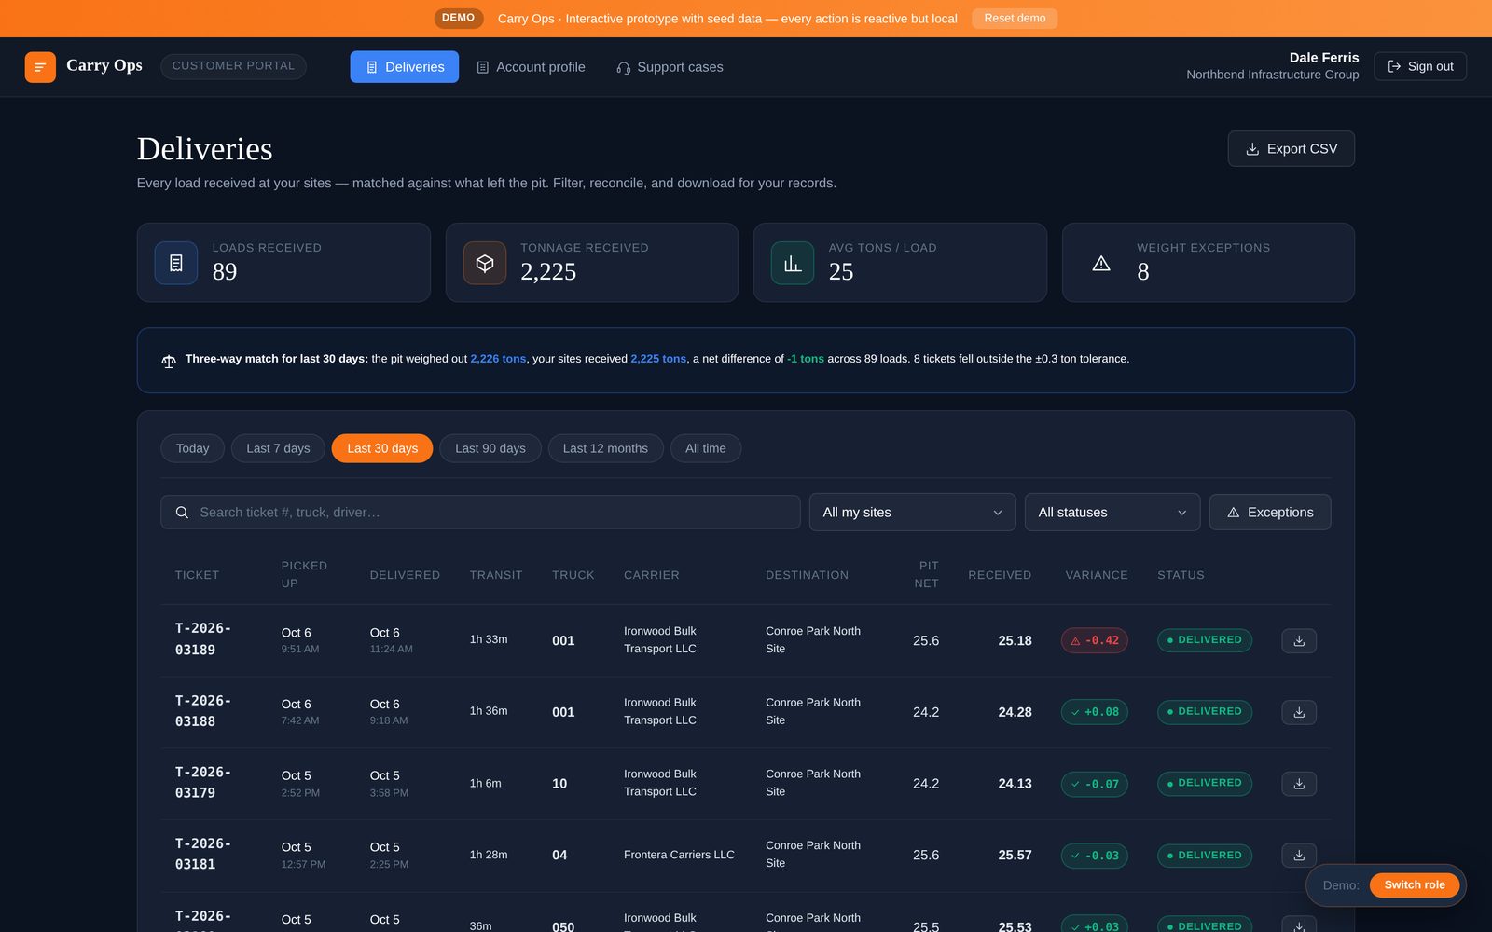The width and height of the screenshot is (1492, 932).
Task: Click the Tonnage Received box icon
Action: pyautogui.click(x=485, y=263)
